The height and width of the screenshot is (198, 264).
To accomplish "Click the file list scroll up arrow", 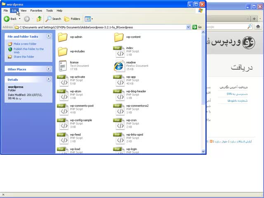I will (203, 32).
